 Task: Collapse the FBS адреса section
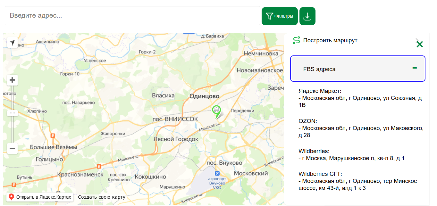[358, 69]
